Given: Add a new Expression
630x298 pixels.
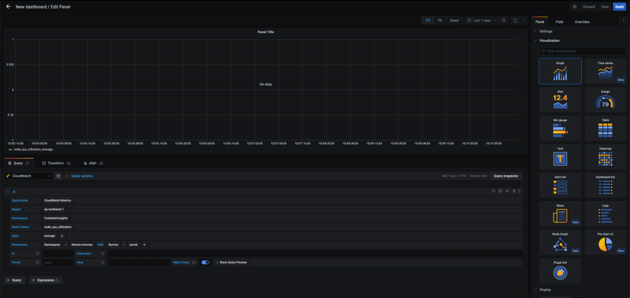Looking at the screenshot, I should pyautogui.click(x=46, y=280).
